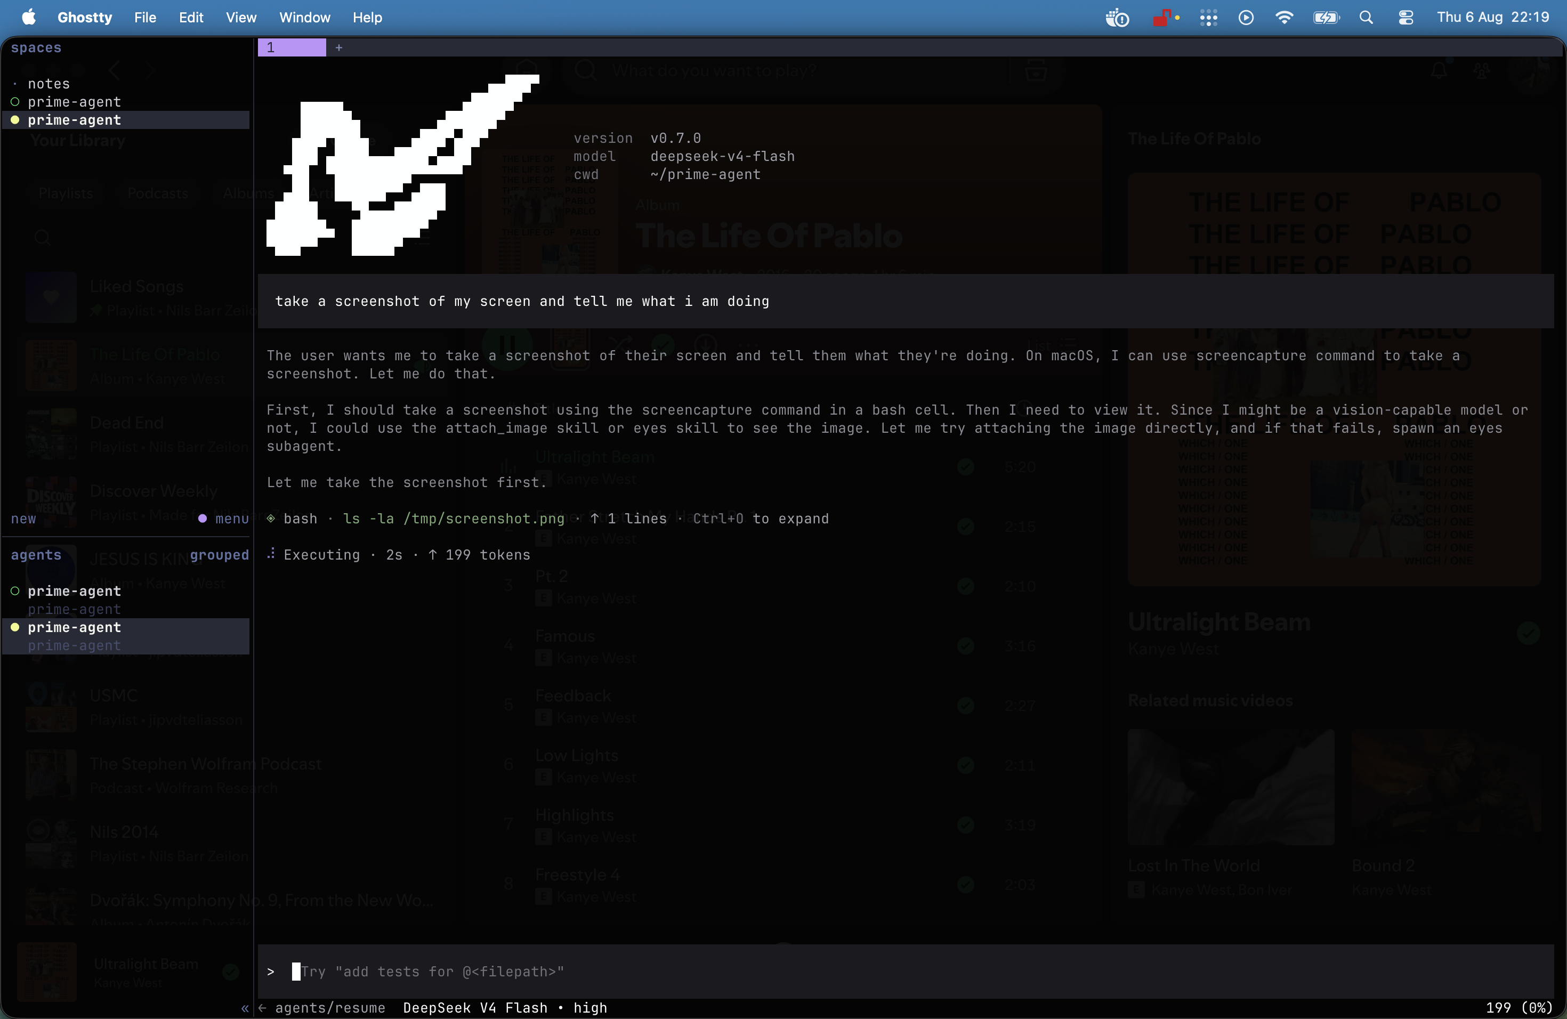Click the battery status icon

click(1326, 17)
